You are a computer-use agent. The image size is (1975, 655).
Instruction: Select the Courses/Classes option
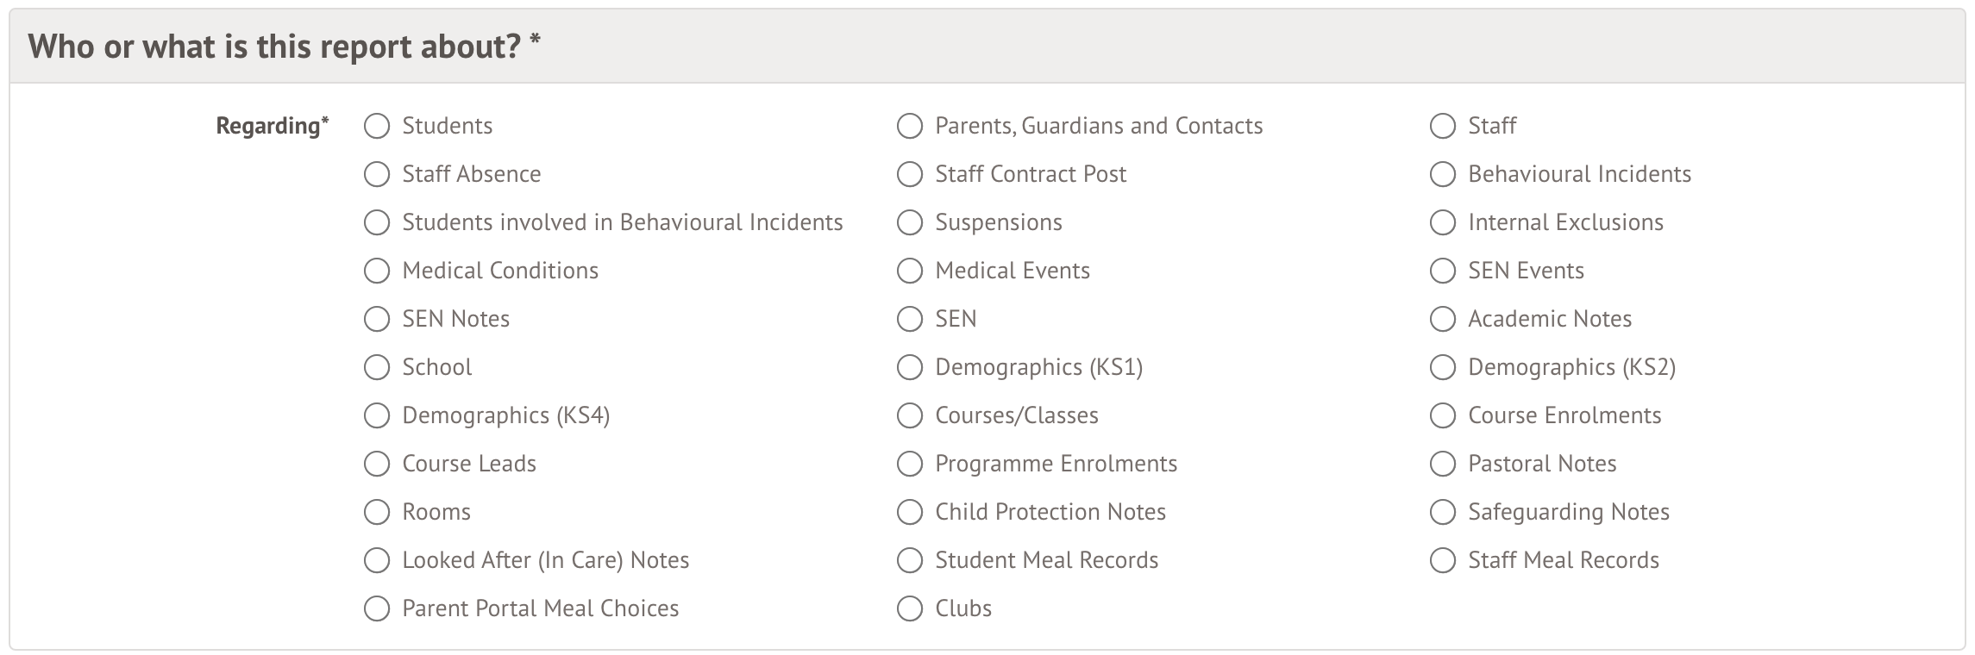pyautogui.click(x=910, y=416)
